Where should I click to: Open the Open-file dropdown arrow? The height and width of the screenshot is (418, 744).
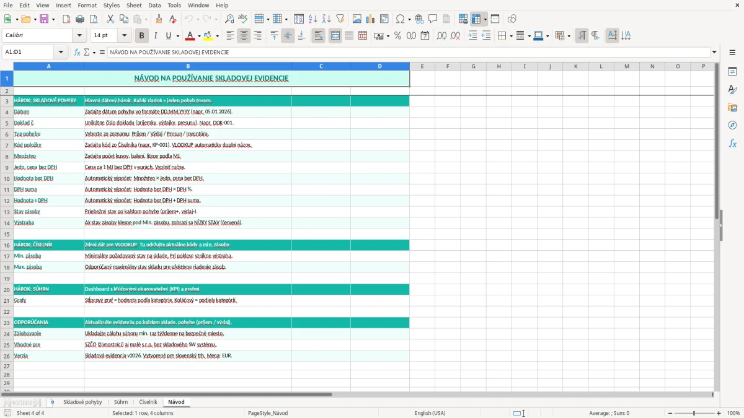click(33, 19)
